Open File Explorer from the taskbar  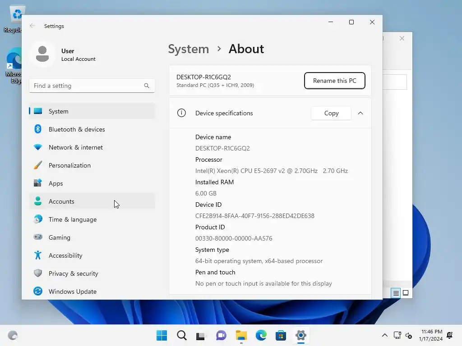241,335
